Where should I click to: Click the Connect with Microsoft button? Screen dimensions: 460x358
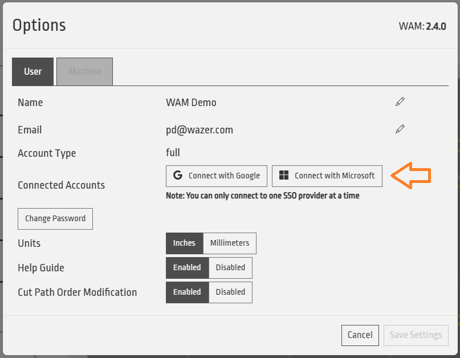click(x=327, y=176)
